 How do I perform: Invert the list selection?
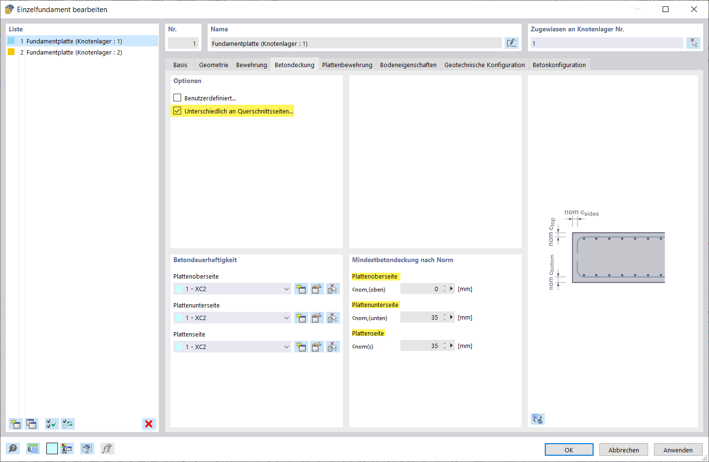[68, 424]
